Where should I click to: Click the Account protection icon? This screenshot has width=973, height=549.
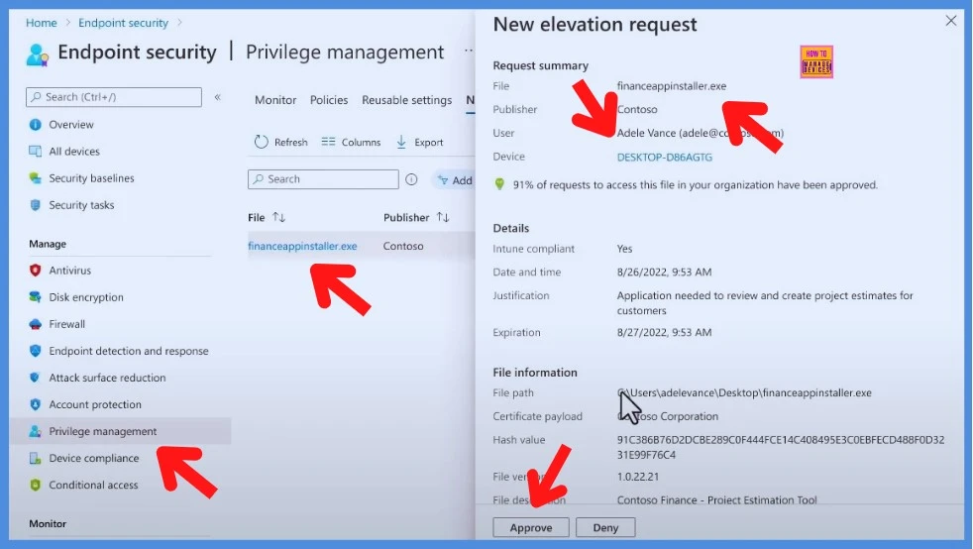pos(36,404)
